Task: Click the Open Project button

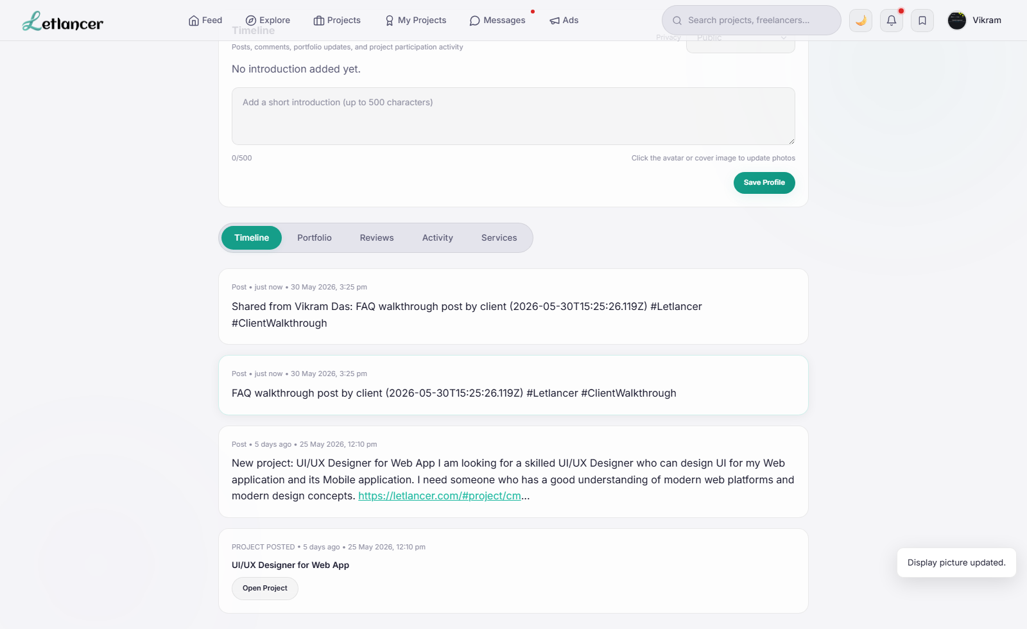Action: 265,589
